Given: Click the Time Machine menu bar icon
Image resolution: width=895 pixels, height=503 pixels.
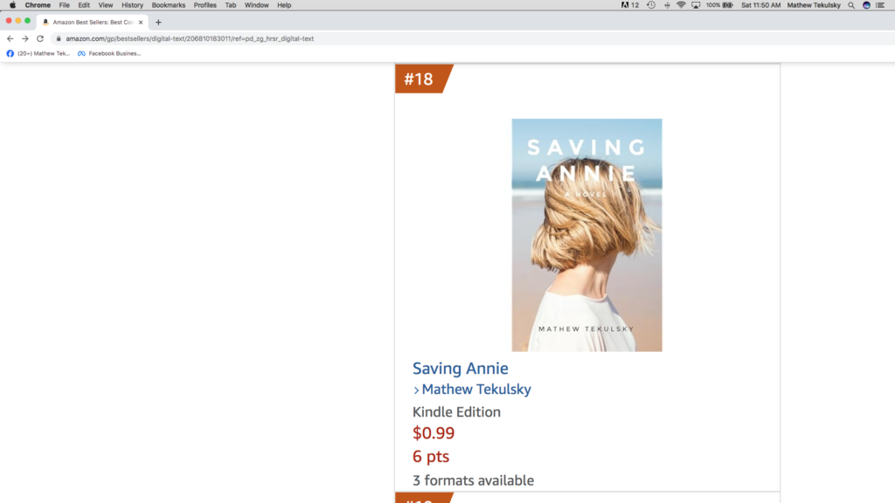Looking at the screenshot, I should coord(650,5).
